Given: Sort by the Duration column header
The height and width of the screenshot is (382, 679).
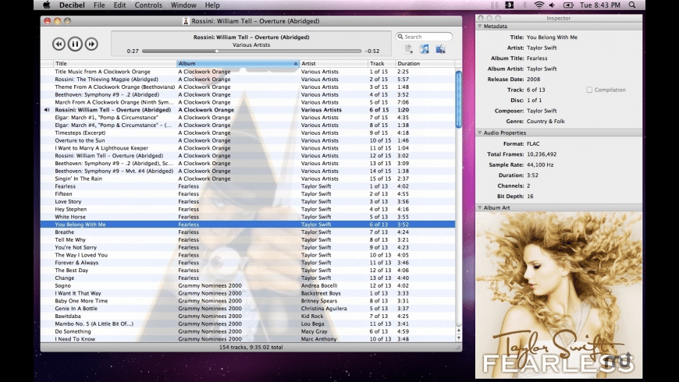Looking at the screenshot, I should (x=425, y=64).
